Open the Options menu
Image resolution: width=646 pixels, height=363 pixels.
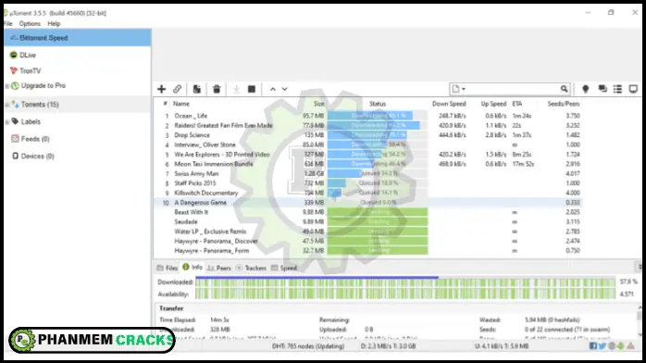point(30,24)
